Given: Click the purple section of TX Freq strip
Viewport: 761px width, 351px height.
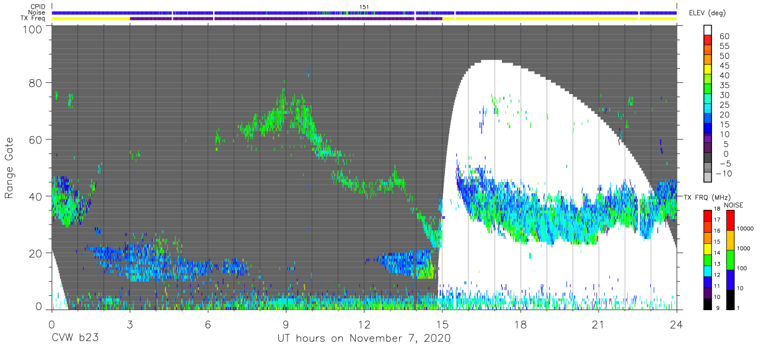Looking at the screenshot, I should point(286,19).
